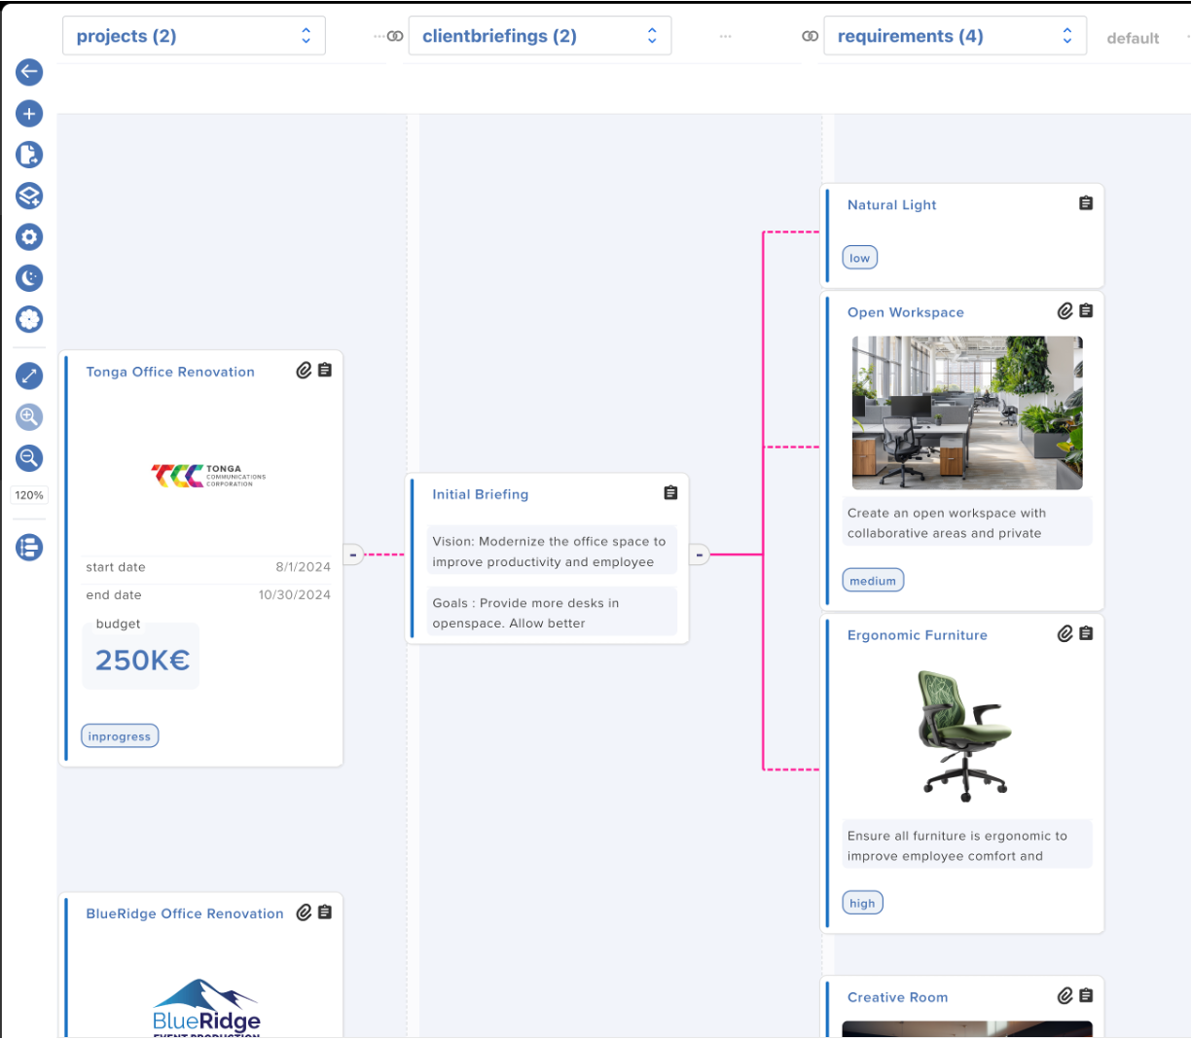
Task: Click the fit-to-screen diagonal arrows icon
Action: coord(29,376)
